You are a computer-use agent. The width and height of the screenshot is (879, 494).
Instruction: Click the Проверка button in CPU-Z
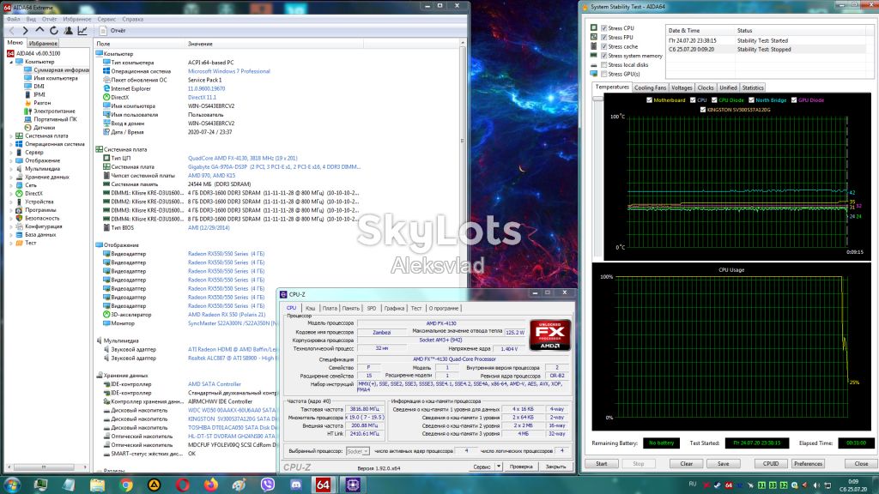[521, 467]
